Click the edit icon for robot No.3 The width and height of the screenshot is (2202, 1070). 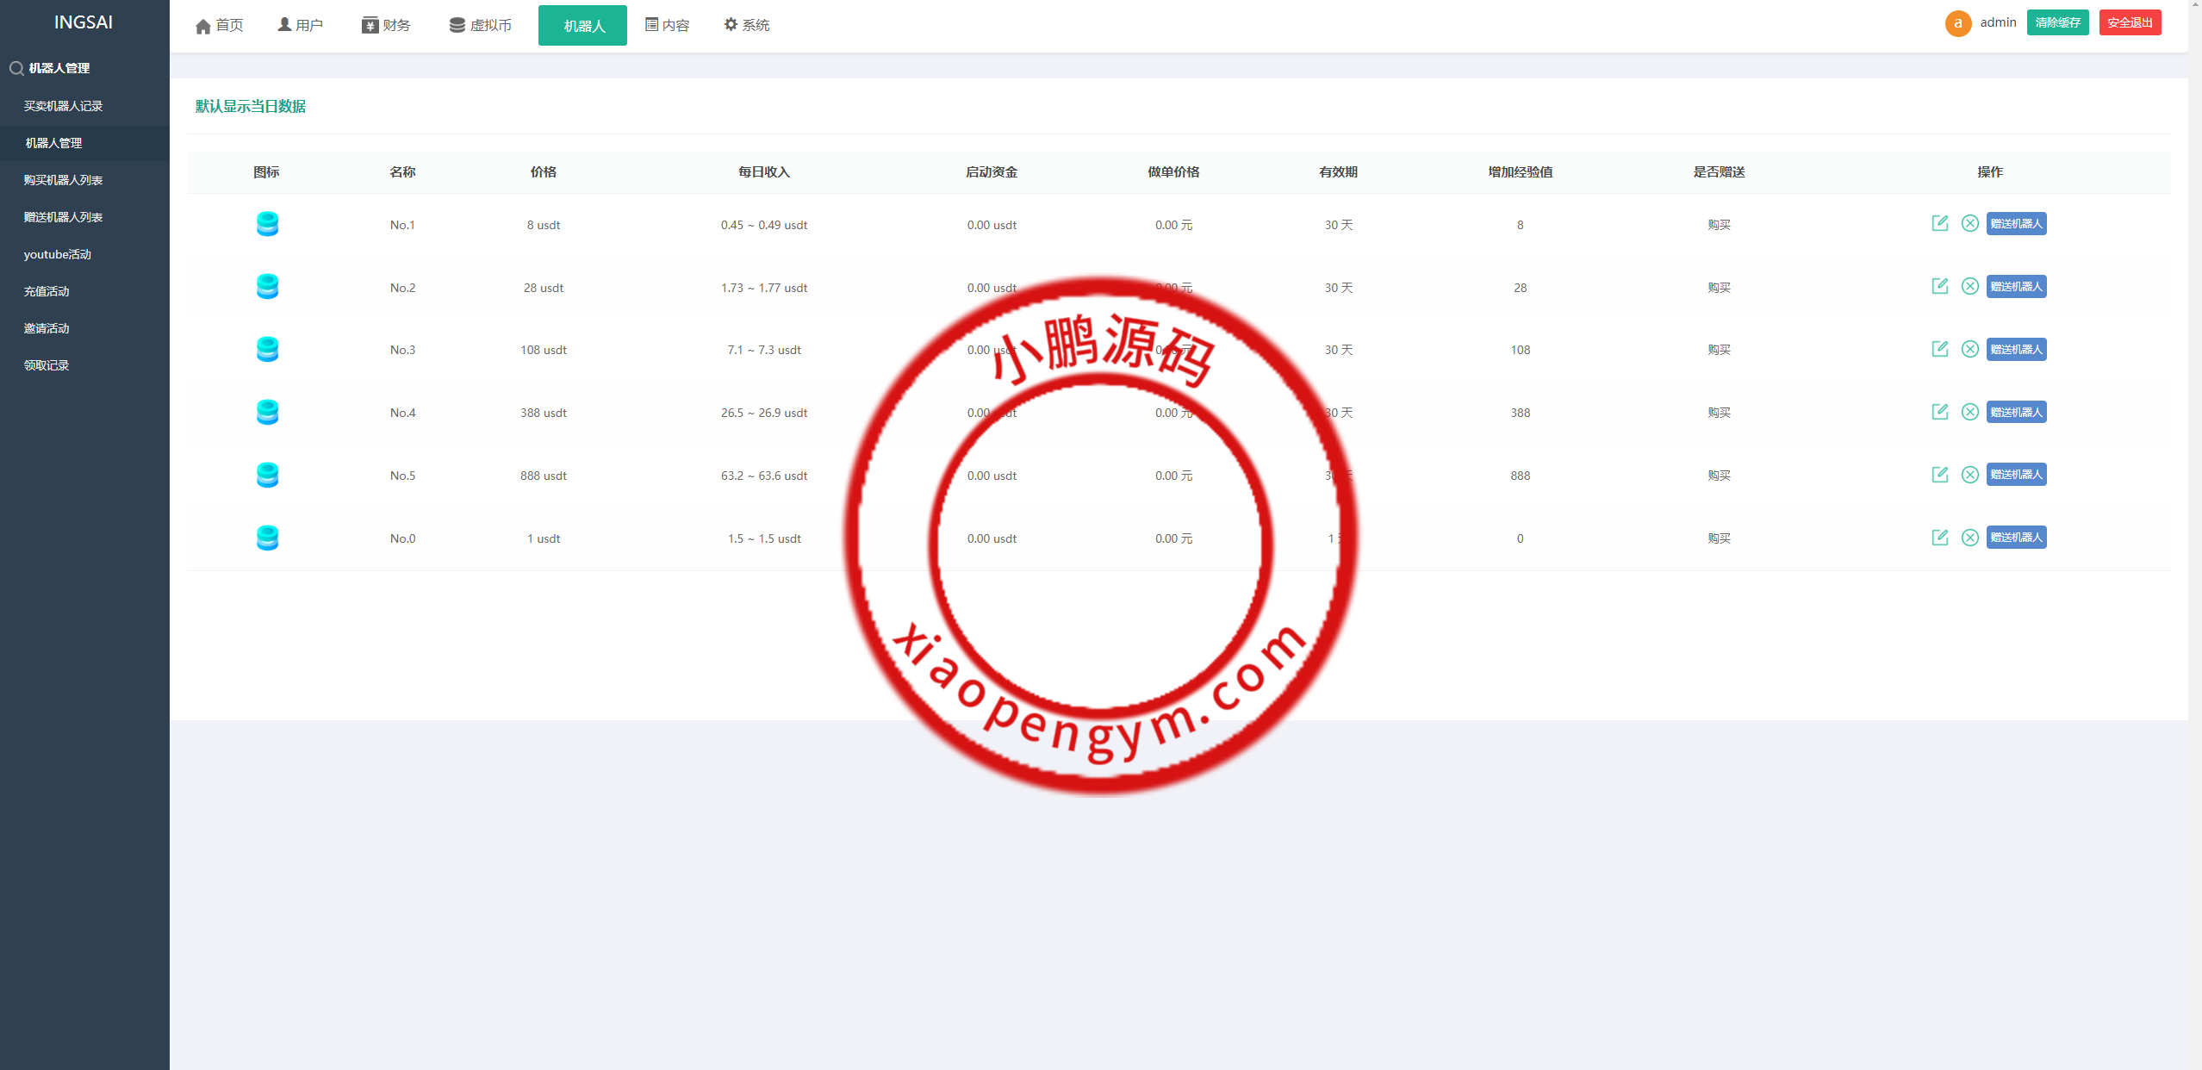pos(1939,349)
